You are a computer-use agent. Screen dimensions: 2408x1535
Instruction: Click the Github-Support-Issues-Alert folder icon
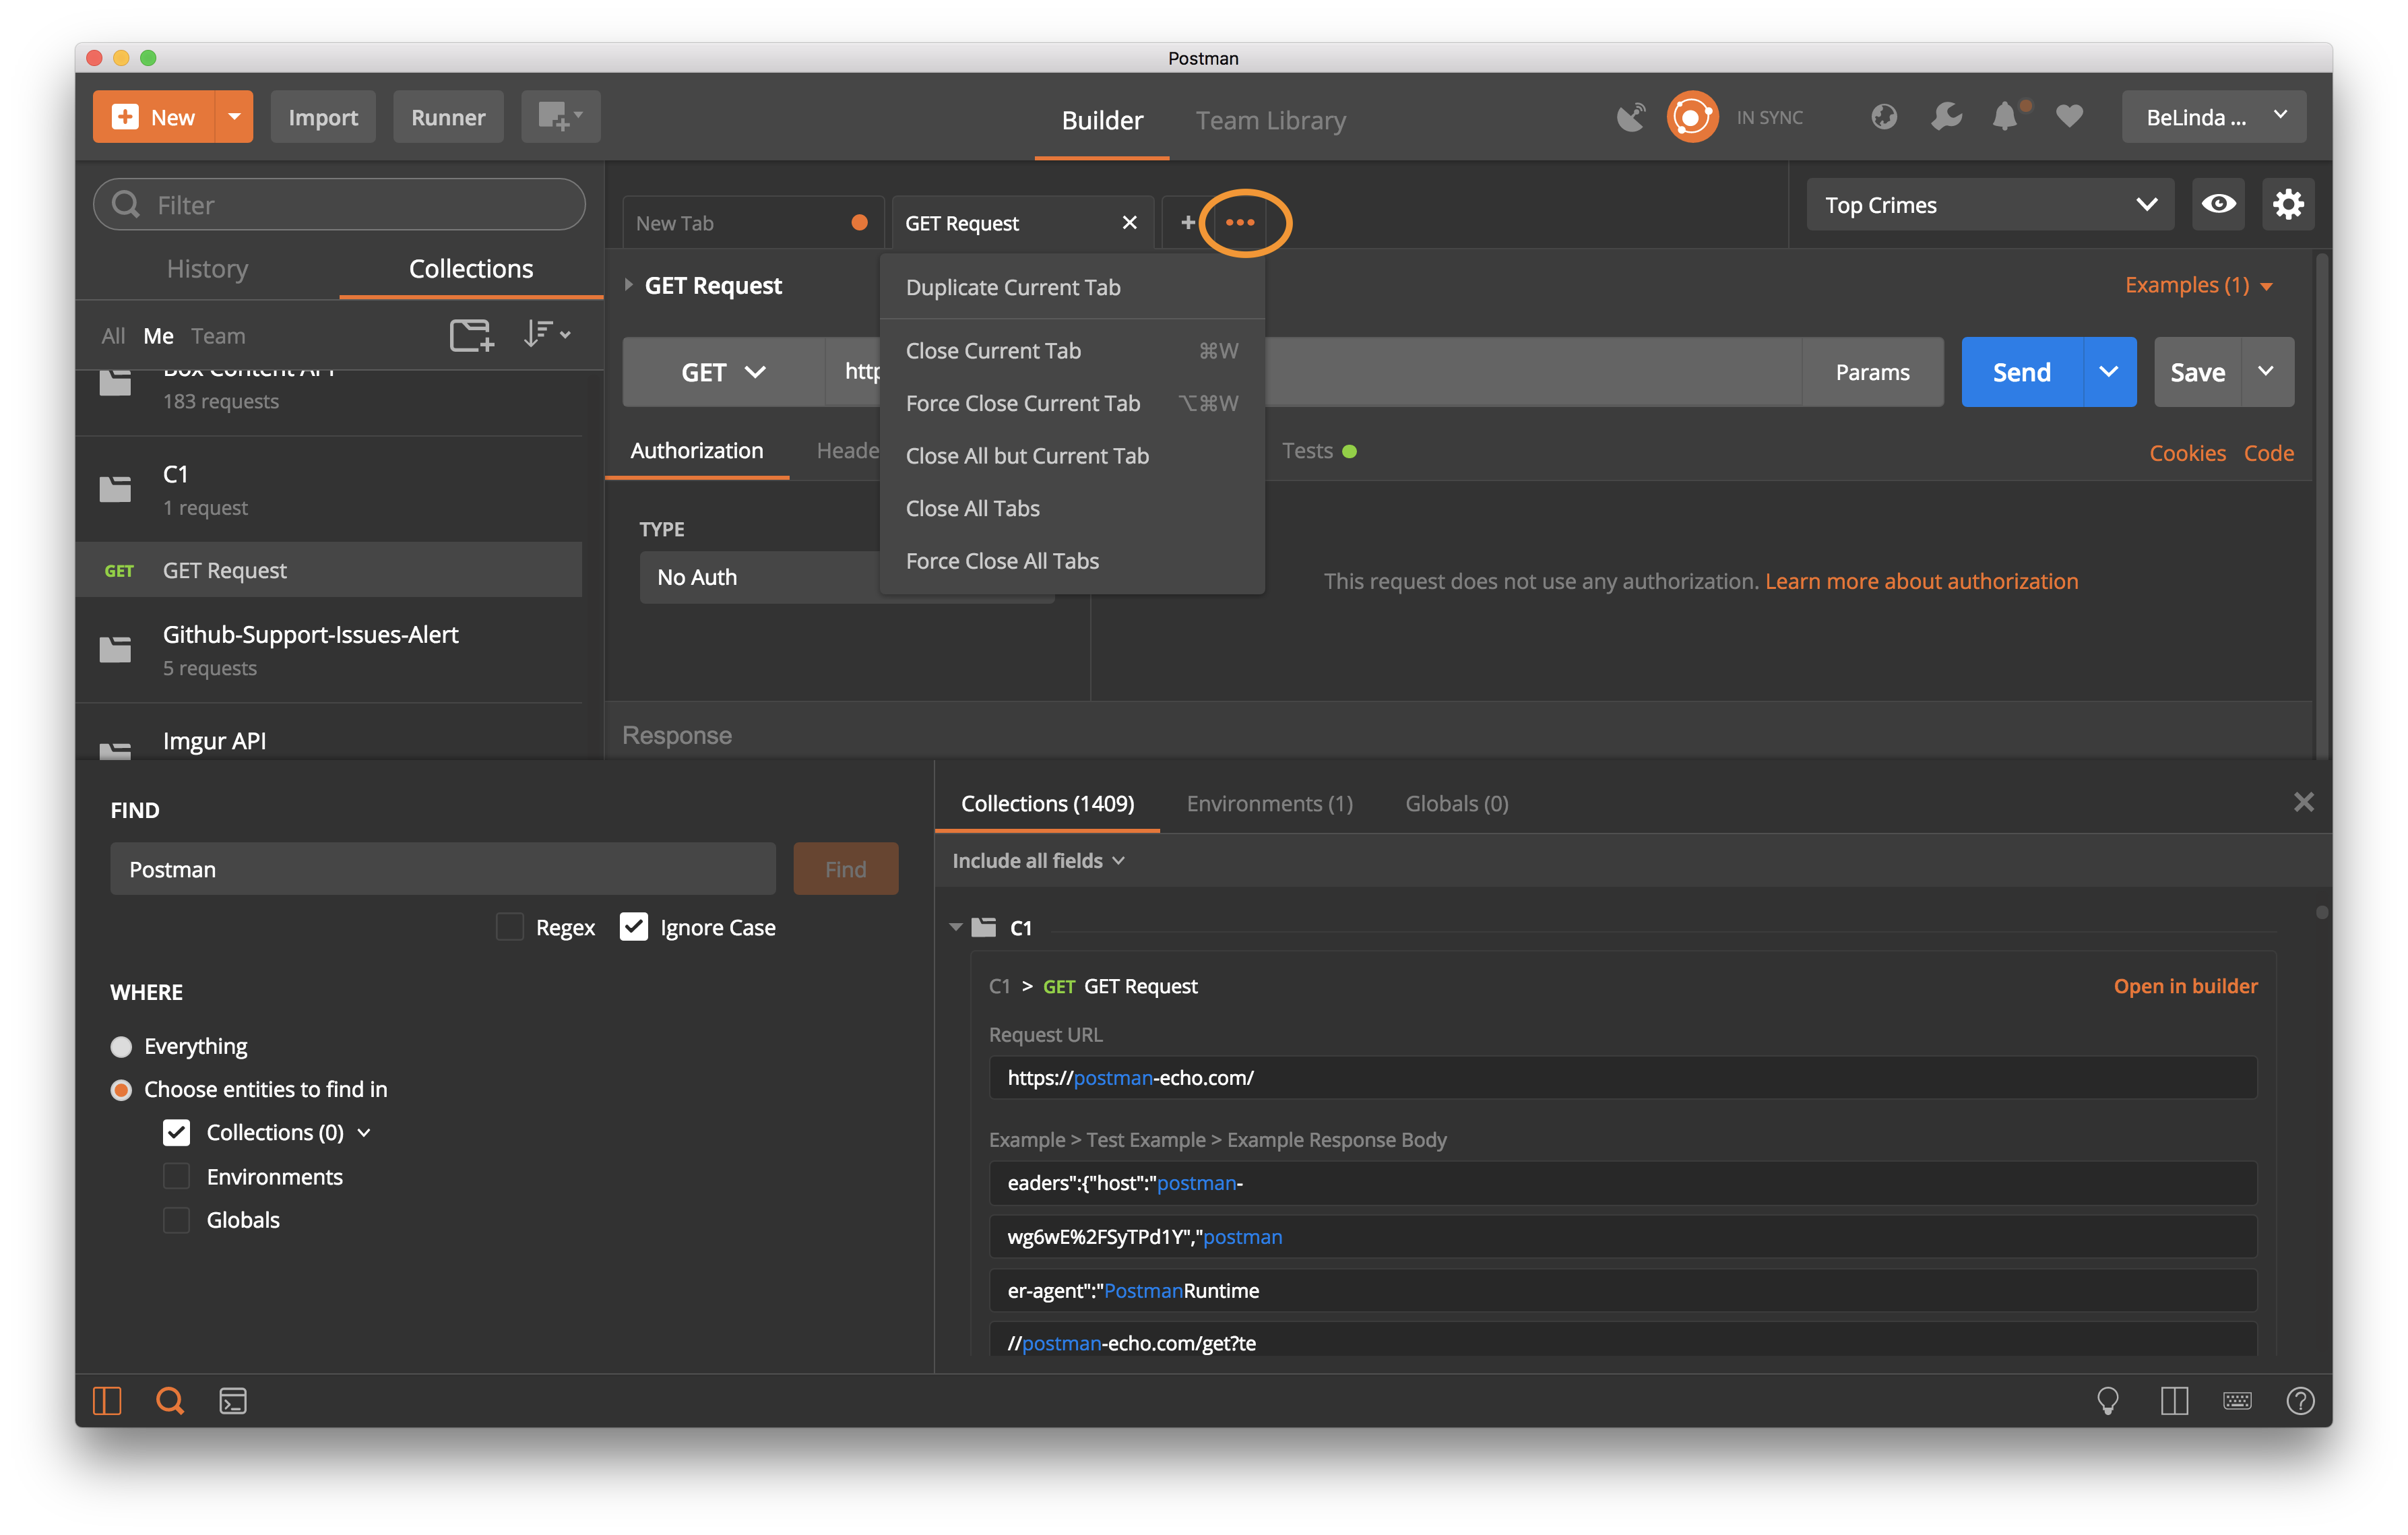click(115, 649)
